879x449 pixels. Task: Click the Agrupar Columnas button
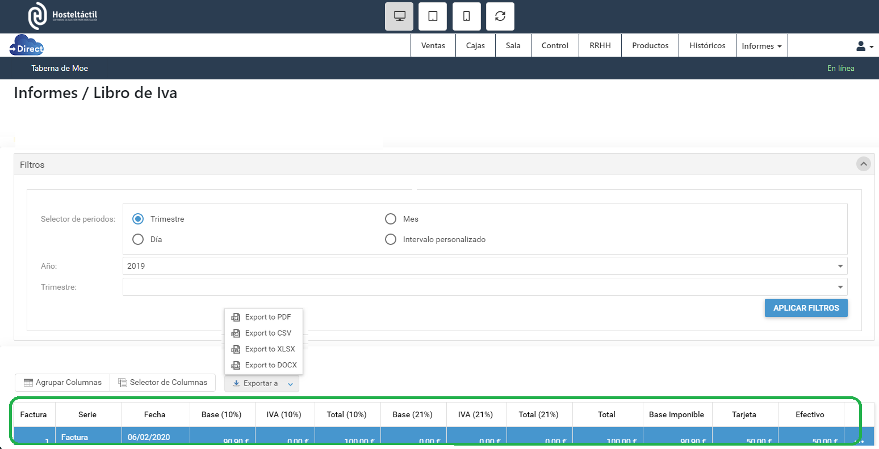pos(62,383)
